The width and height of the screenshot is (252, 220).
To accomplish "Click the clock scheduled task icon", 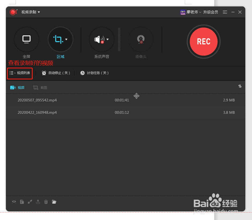I will [82, 73].
